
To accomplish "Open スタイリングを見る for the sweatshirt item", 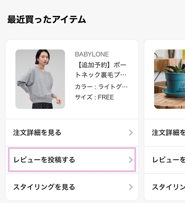I will [44, 187].
